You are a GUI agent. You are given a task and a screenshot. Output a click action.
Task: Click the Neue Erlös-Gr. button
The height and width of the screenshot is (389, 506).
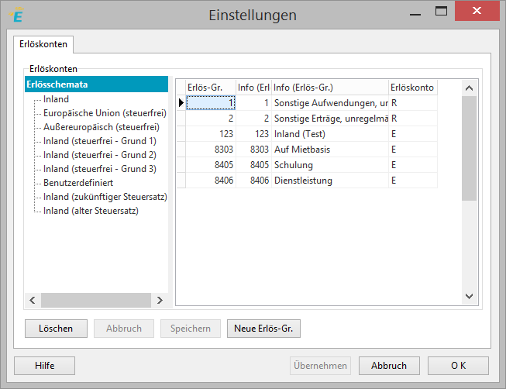(263, 329)
